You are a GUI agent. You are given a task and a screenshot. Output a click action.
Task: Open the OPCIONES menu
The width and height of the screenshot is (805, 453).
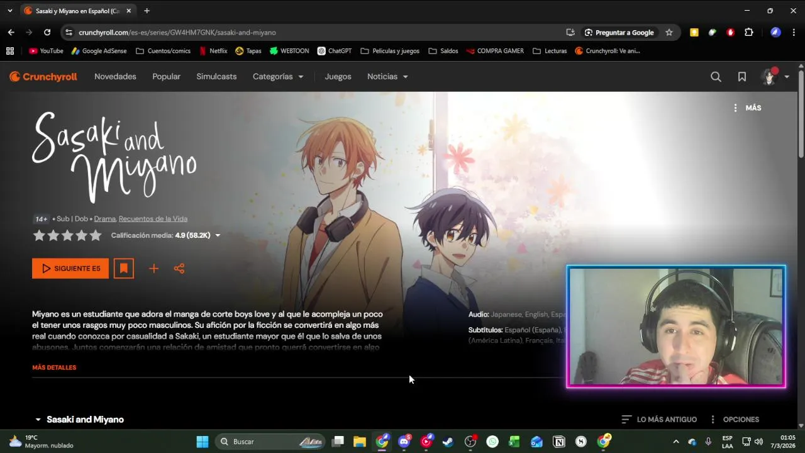pos(735,420)
